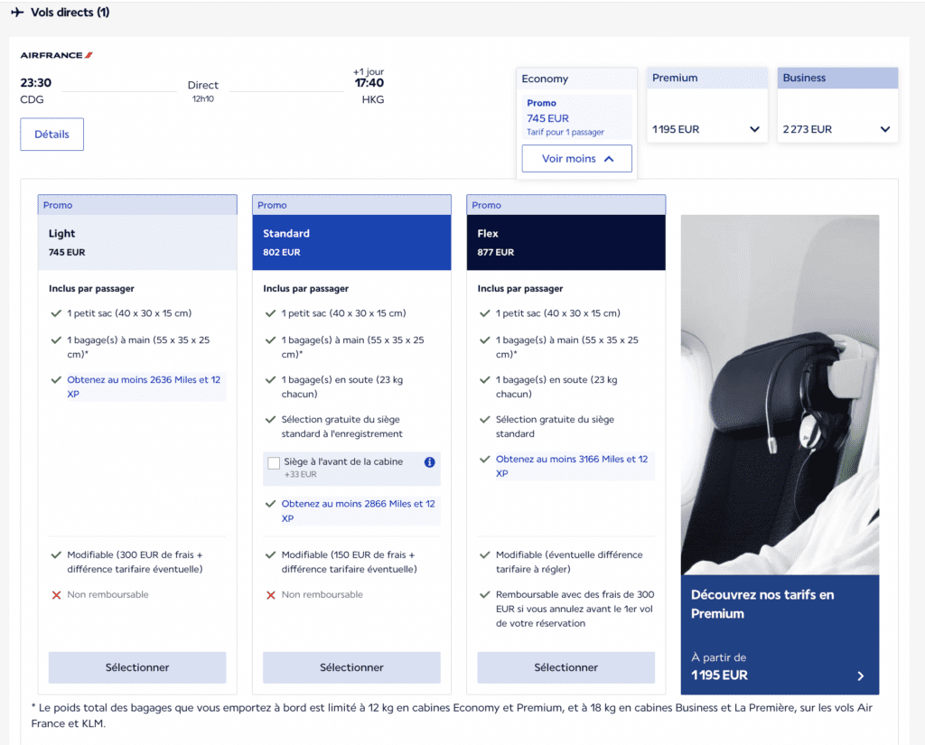925x745 pixels.
Task: Click red cross next to Standard Non remboursable
Action: pyautogui.click(x=271, y=594)
